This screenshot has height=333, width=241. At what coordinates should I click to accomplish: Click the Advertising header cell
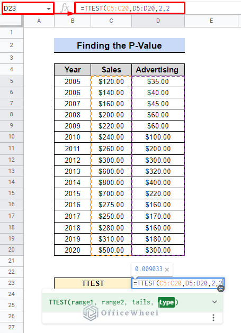pyautogui.click(x=158, y=70)
